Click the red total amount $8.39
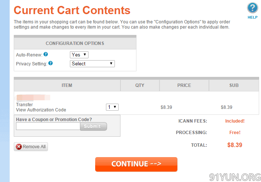The height and width of the screenshot is (182, 261). (x=235, y=145)
